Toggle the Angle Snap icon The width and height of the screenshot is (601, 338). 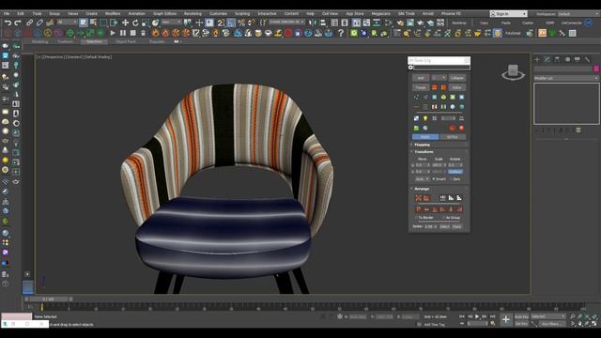[231, 23]
